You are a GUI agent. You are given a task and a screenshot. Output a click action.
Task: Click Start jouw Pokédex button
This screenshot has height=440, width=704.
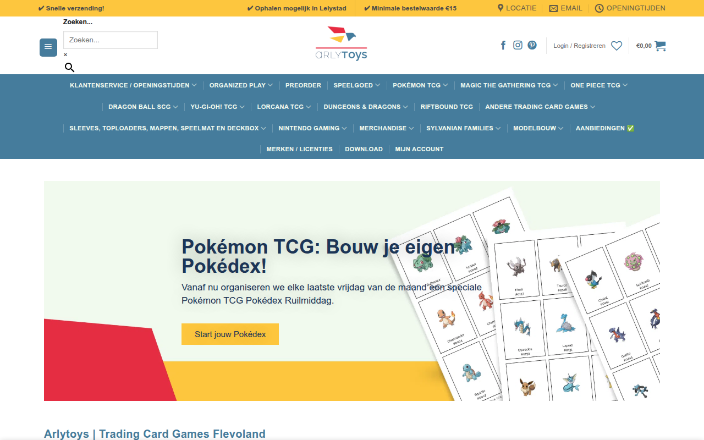tap(230, 334)
